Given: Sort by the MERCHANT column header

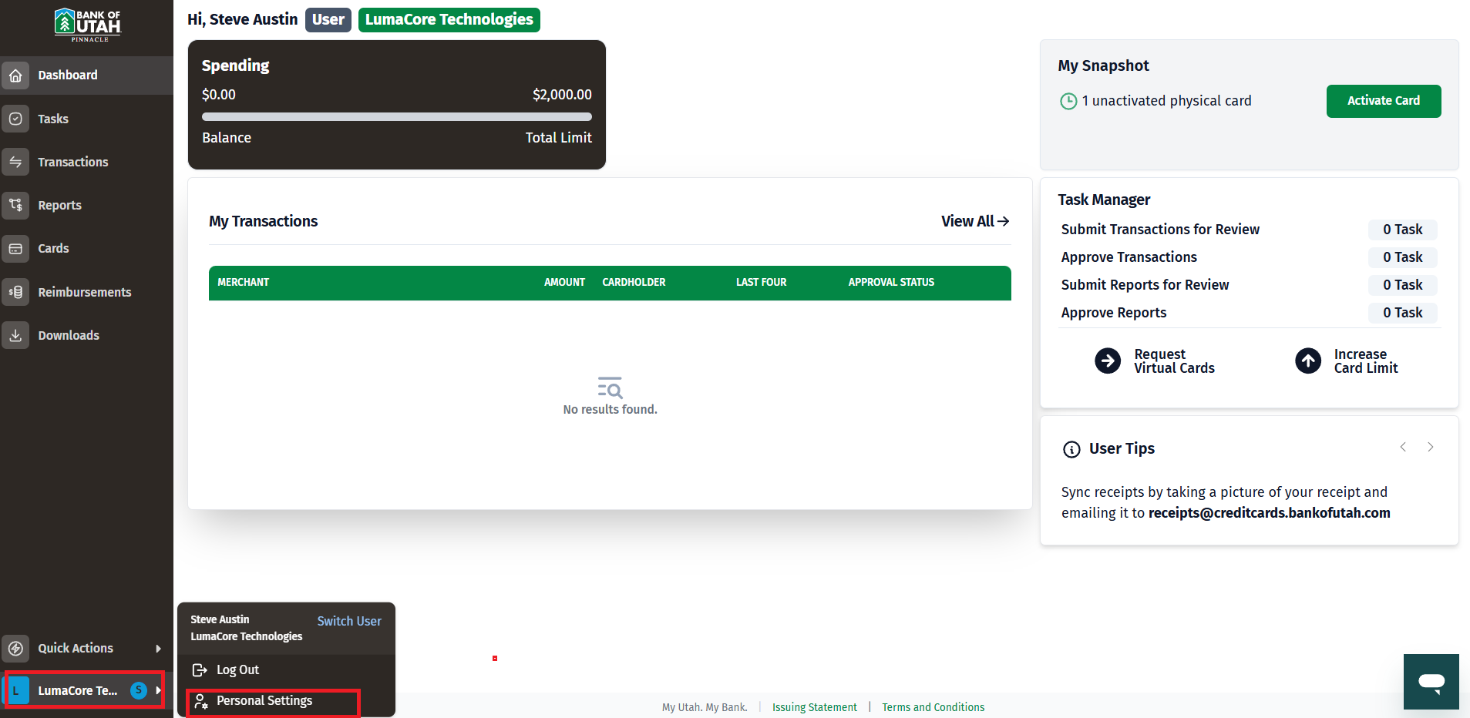Looking at the screenshot, I should pyautogui.click(x=244, y=283).
